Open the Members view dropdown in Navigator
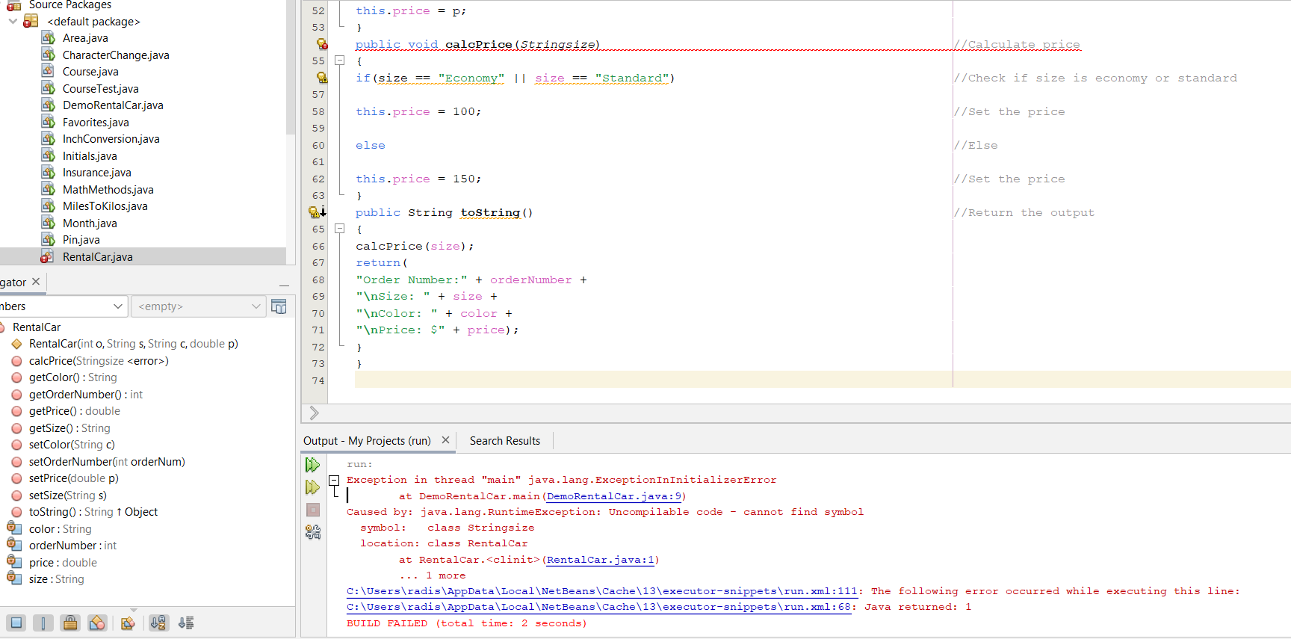The image size is (1291, 639). pos(118,306)
